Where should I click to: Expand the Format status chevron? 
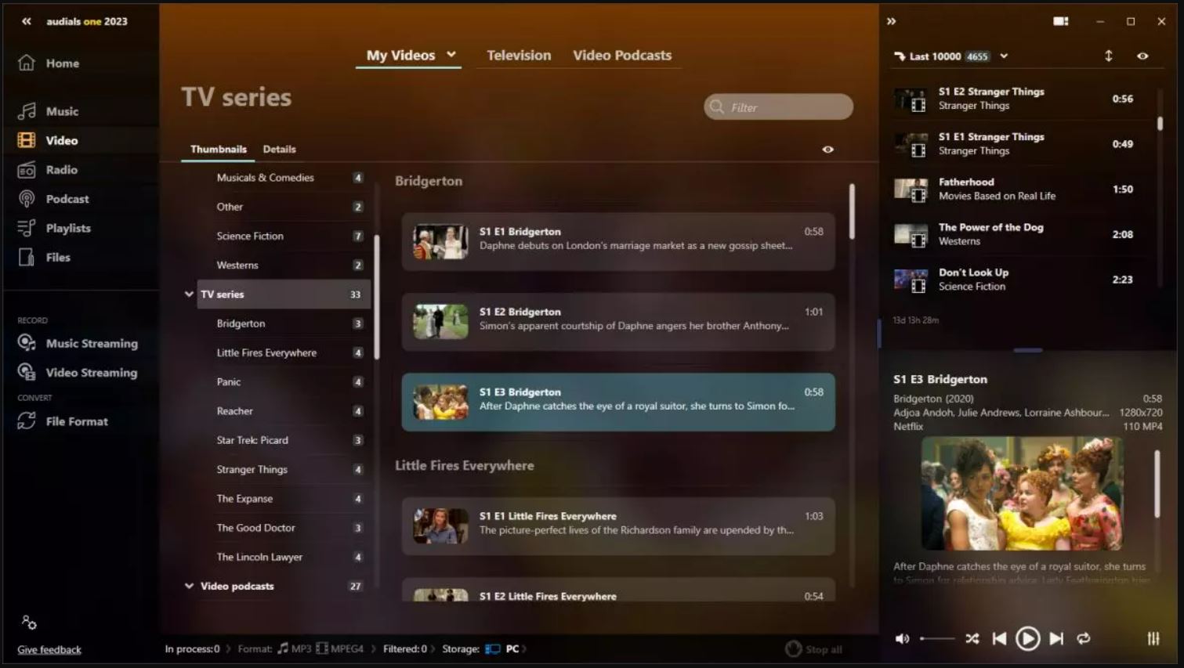[374, 649]
